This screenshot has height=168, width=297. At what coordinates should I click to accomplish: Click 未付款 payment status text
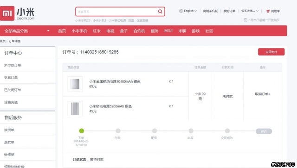(227, 96)
